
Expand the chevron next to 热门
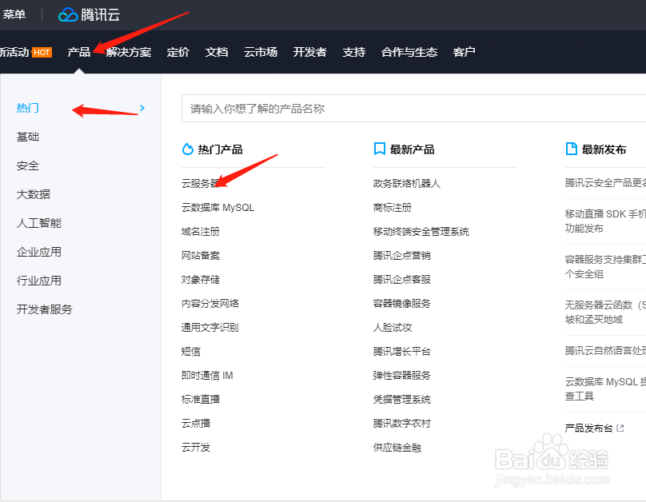(x=142, y=108)
